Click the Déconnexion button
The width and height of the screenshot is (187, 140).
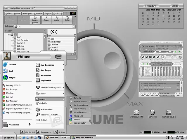(44, 132)
